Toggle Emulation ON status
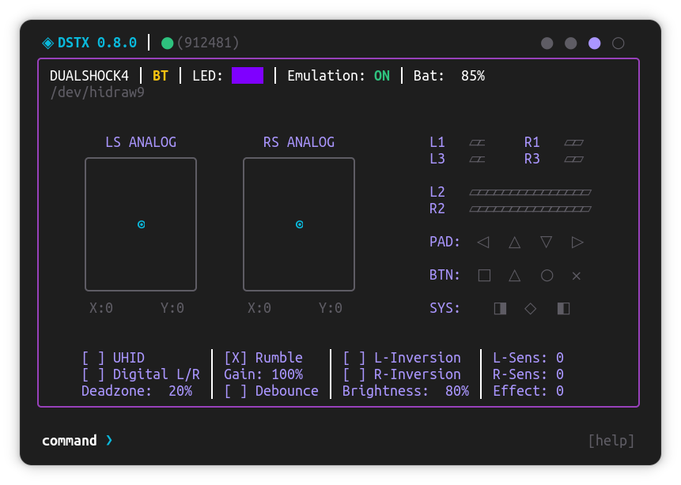The width and height of the screenshot is (681, 485). 382,76
